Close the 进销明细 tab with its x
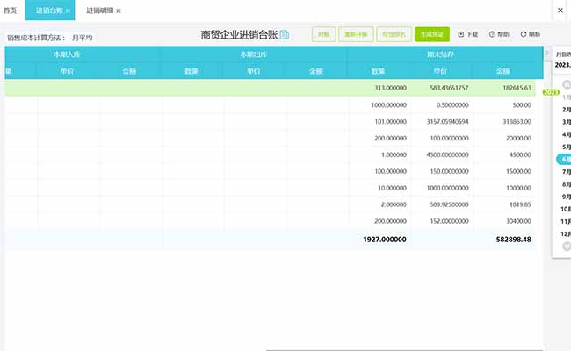This screenshot has width=571, height=351. tap(119, 11)
